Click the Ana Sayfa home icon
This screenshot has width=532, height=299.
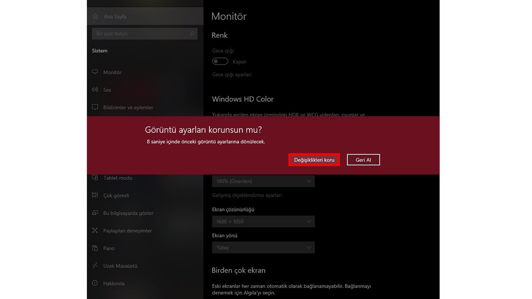(x=95, y=17)
